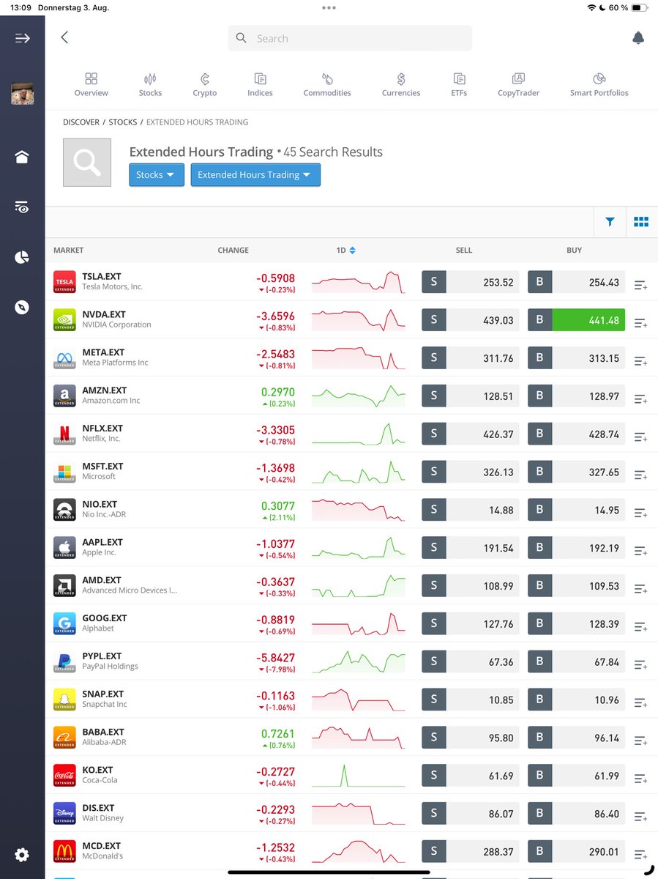Switch to grid view icon
The height and width of the screenshot is (879, 658).
641,222
